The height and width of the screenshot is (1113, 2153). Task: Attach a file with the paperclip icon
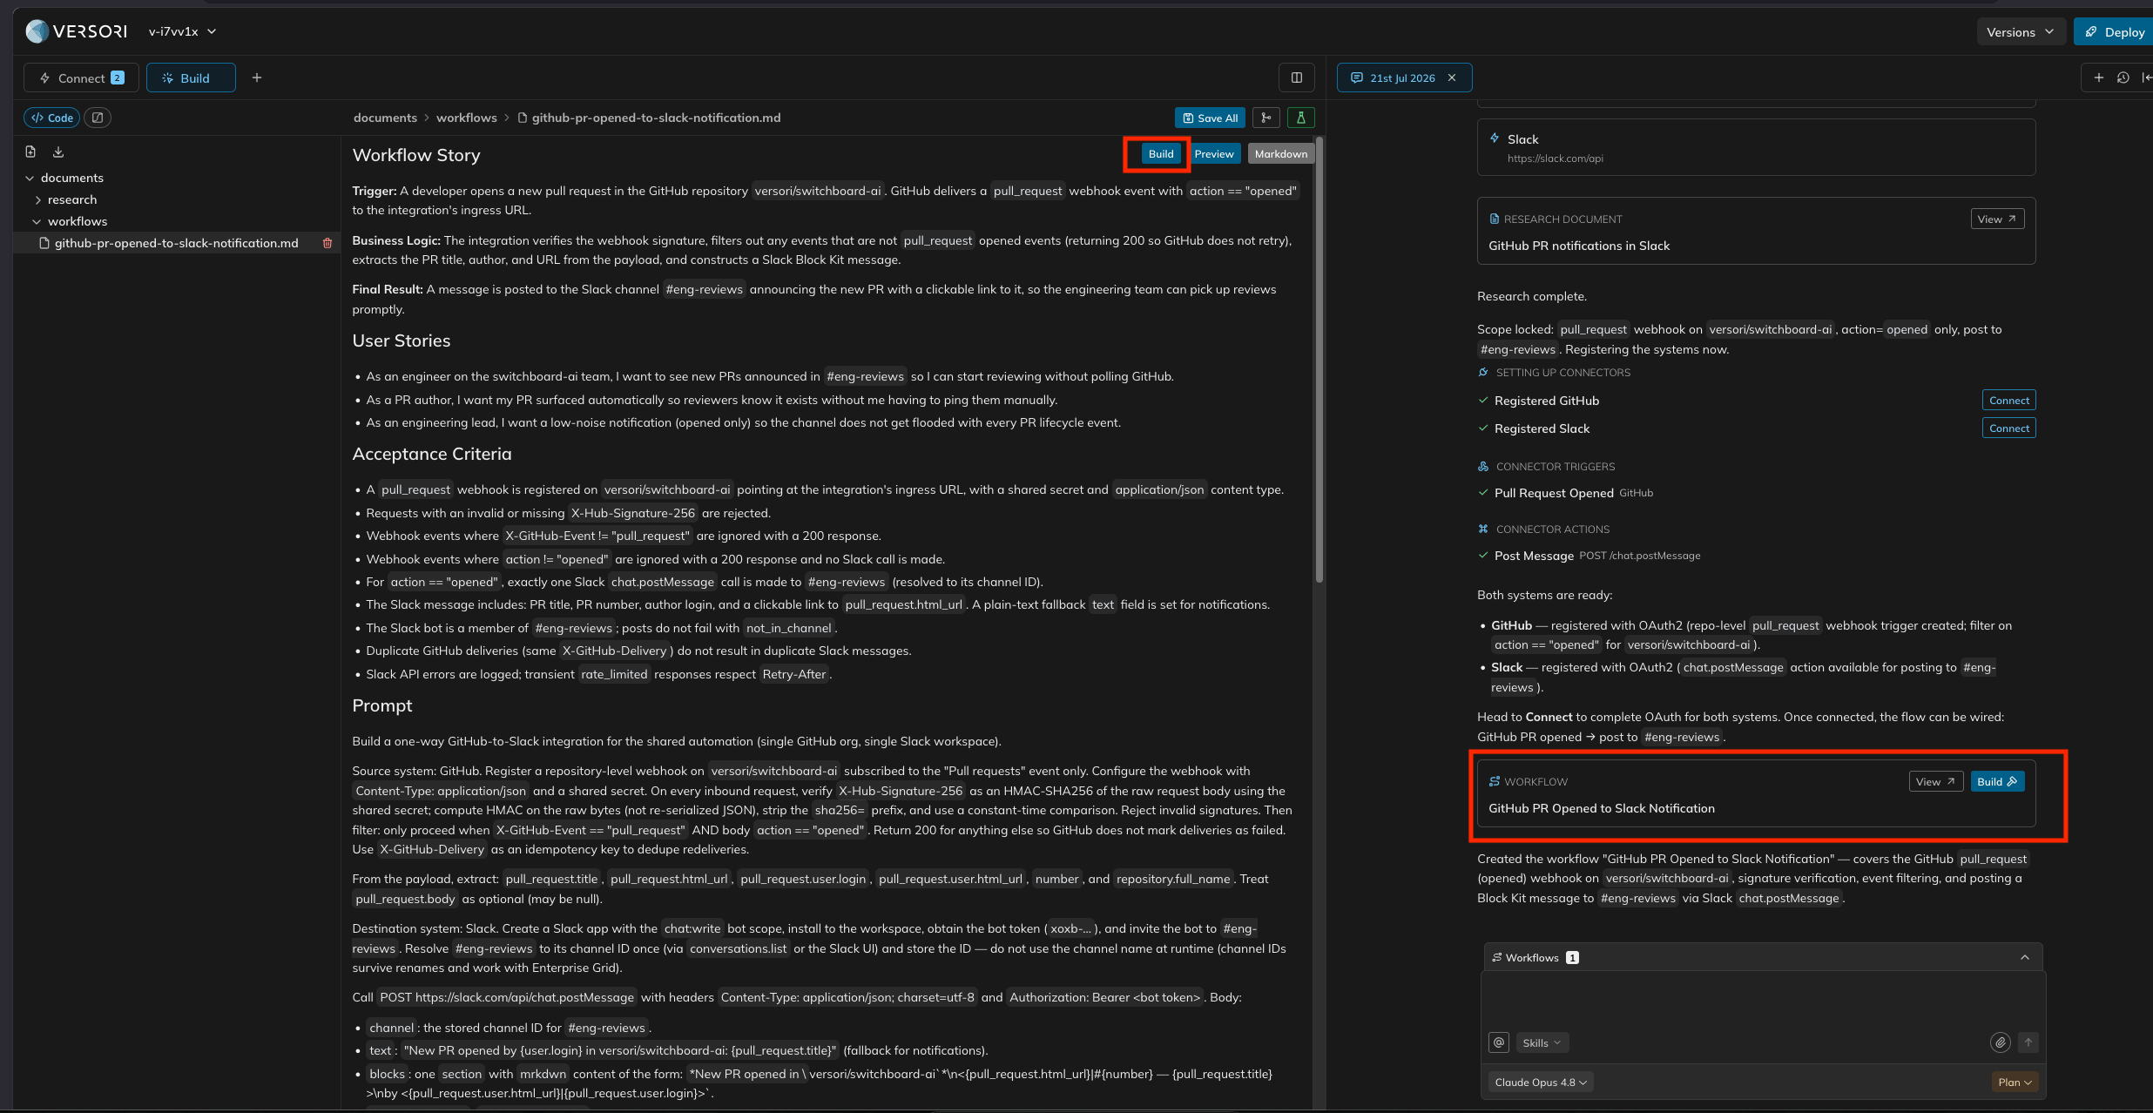tap(2001, 1042)
